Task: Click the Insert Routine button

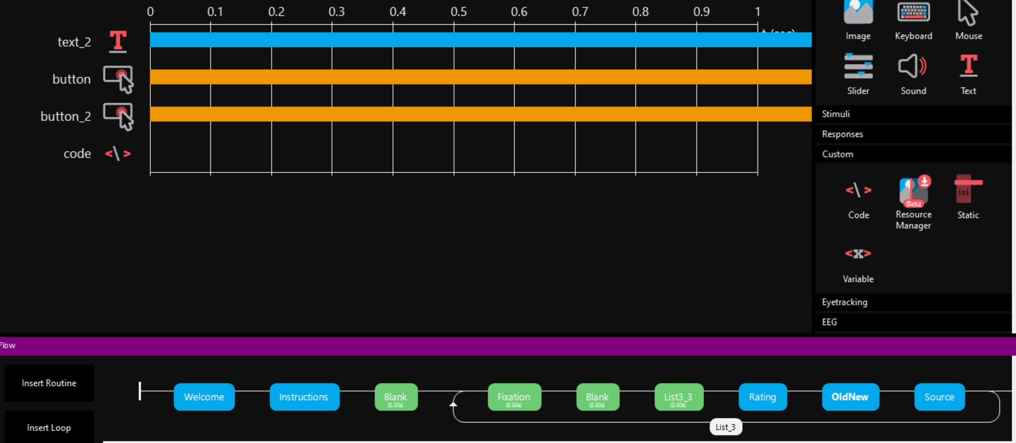Action: [49, 383]
